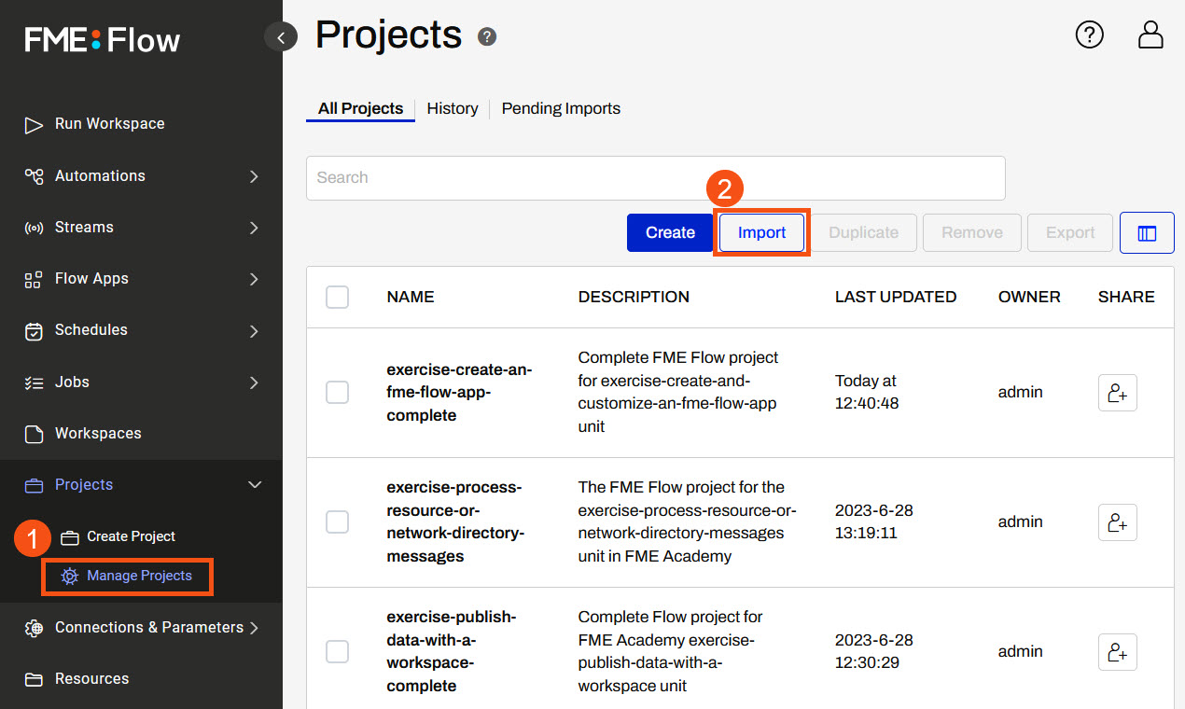Click the help question mark icon top right
Screen dimensions: 1185x709
coord(1089,35)
